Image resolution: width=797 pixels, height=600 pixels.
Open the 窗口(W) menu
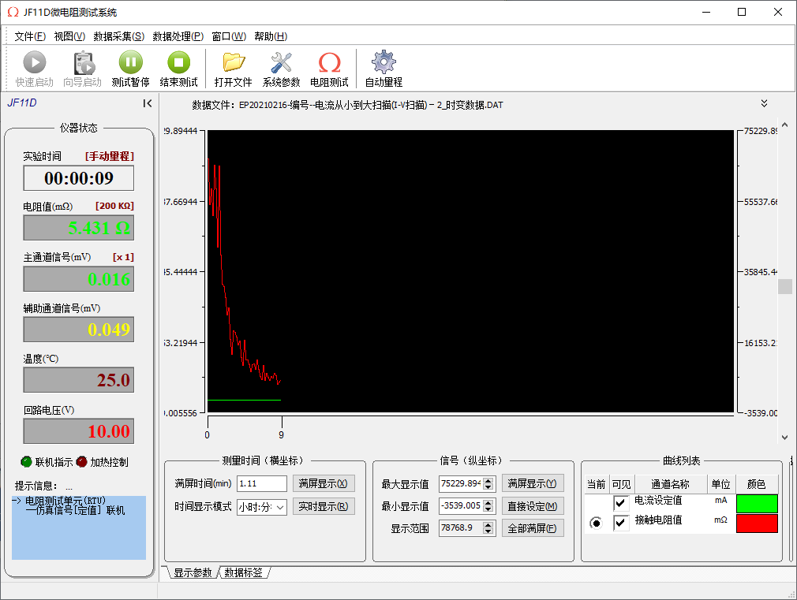[x=229, y=36]
